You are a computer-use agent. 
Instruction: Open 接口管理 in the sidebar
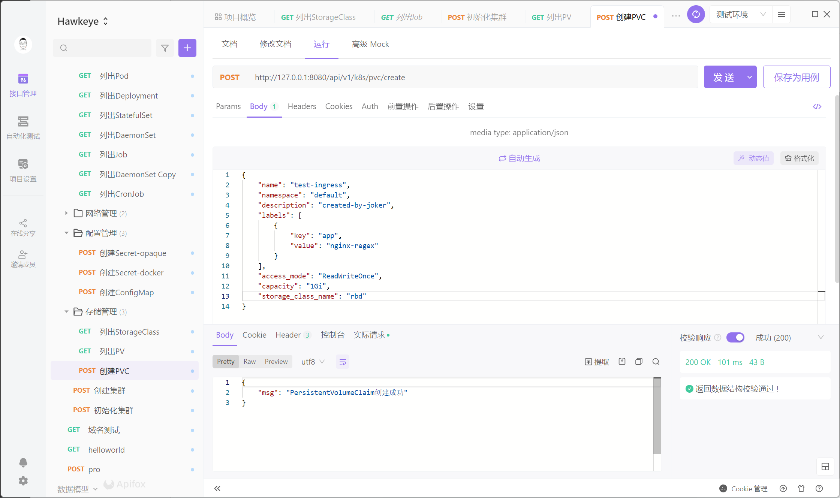click(23, 85)
